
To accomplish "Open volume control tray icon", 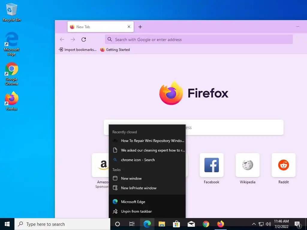I will click(x=268, y=224).
